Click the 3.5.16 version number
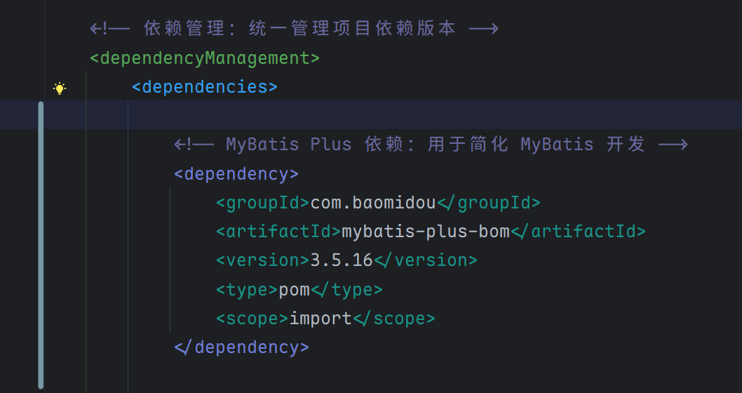This screenshot has height=393, width=742. point(342,260)
